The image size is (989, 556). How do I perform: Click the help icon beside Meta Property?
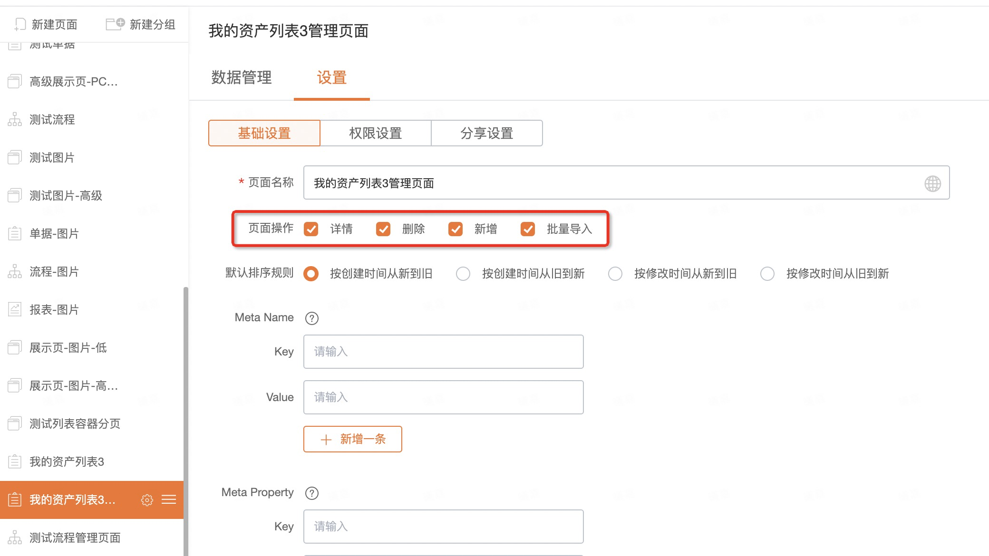[312, 493]
